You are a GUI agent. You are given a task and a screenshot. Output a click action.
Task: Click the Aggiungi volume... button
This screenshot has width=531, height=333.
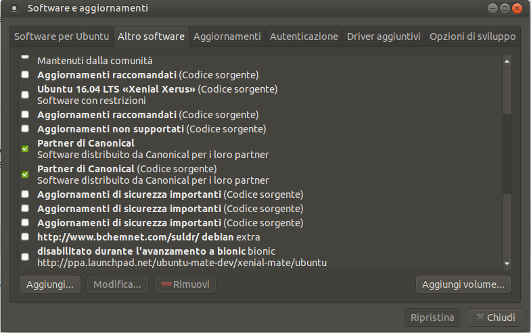tap(463, 284)
